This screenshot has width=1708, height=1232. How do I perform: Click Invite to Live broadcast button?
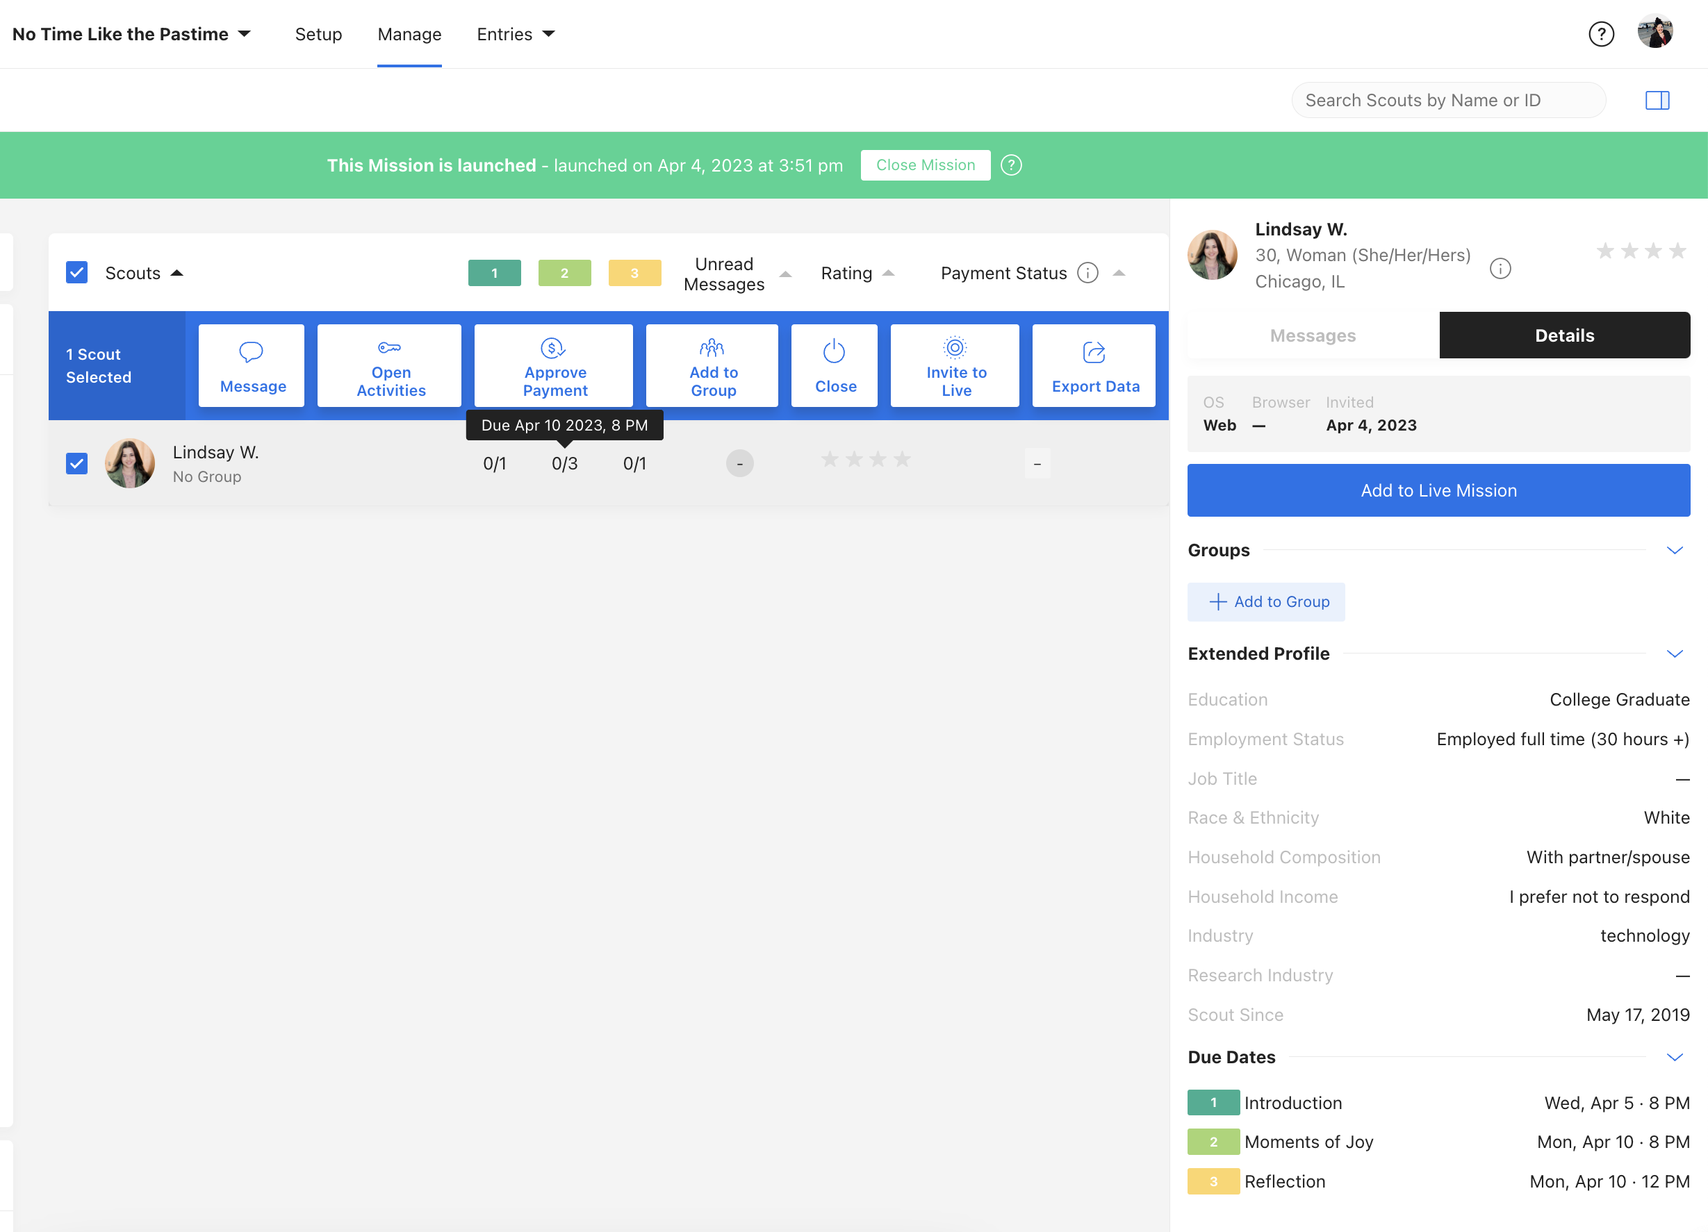[x=955, y=366]
